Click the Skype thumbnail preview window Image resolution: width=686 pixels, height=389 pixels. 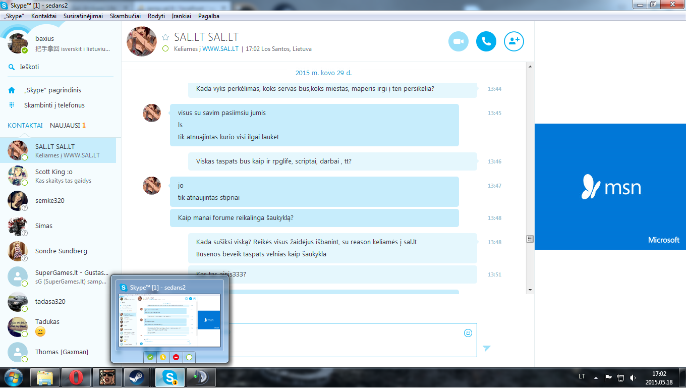coord(170,320)
